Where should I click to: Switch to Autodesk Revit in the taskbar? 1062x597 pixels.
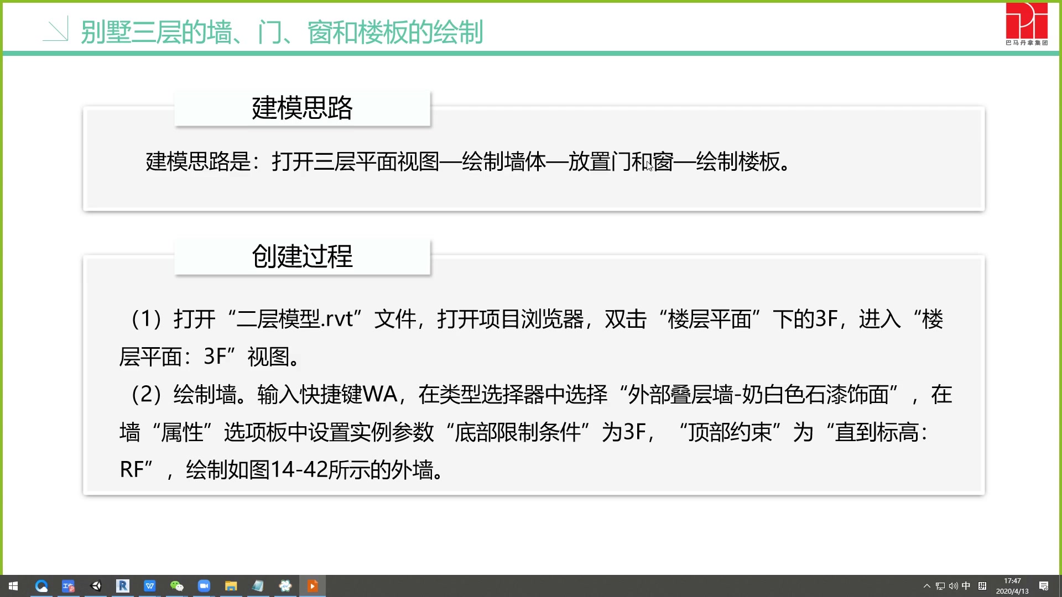(x=123, y=586)
